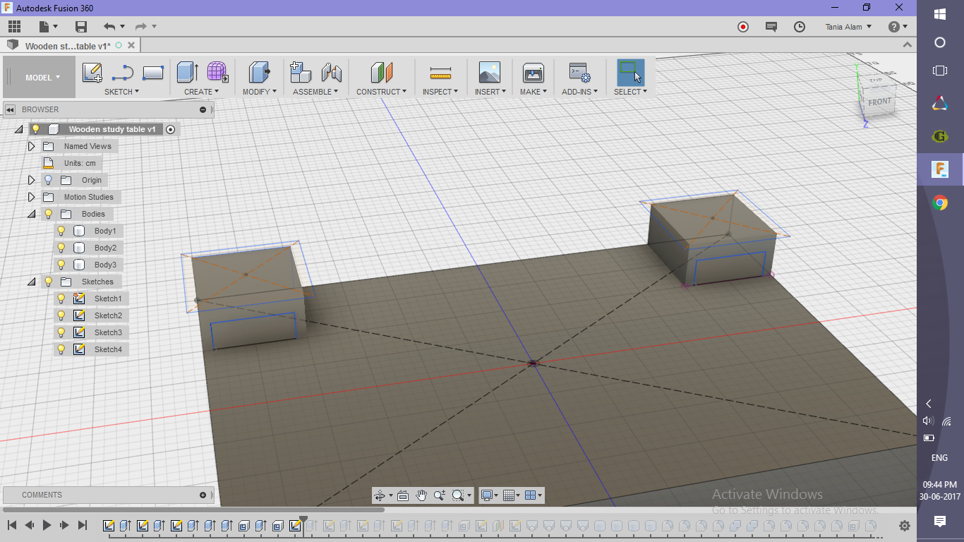Image resolution: width=964 pixels, height=542 pixels.
Task: Open the CONSTRUCT menu
Action: pos(381,92)
